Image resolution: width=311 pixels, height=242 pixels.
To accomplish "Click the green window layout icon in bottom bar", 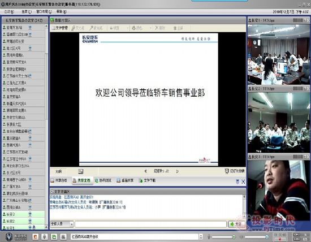I will pyautogui.click(x=54, y=237).
